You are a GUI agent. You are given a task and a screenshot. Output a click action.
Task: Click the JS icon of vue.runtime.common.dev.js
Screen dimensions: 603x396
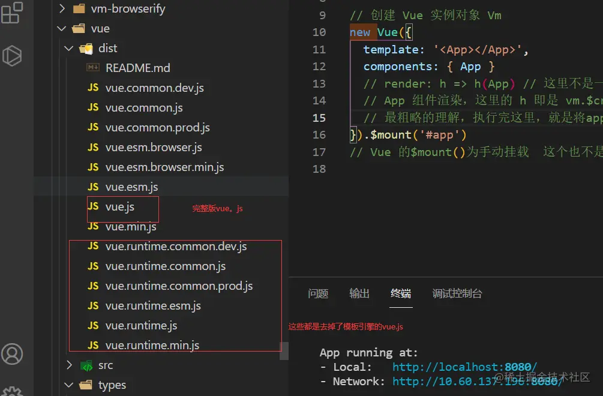pyautogui.click(x=93, y=246)
